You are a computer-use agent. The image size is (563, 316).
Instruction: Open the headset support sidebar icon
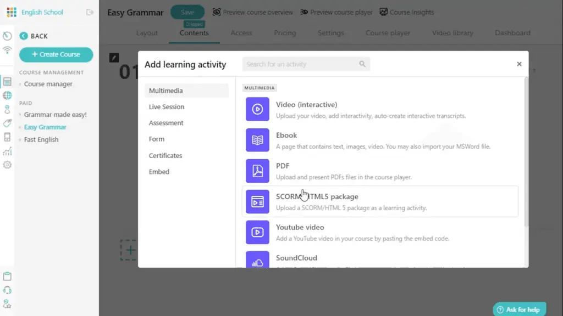click(7, 290)
